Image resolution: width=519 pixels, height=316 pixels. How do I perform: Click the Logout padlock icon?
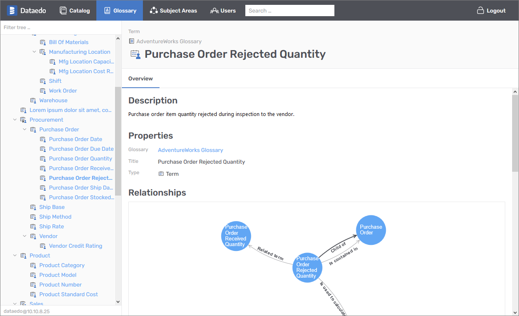coord(481,11)
